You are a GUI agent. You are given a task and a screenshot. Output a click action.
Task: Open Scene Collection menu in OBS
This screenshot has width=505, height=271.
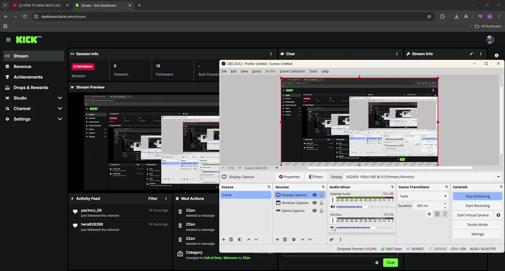[x=292, y=71]
